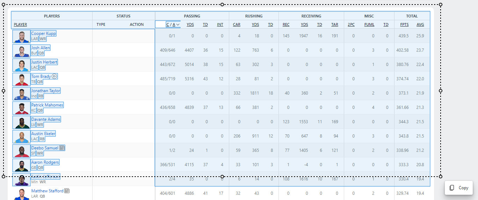The image size is (478, 200).
Task: Open Aaron Rodgers' player page
Action: (x=45, y=162)
